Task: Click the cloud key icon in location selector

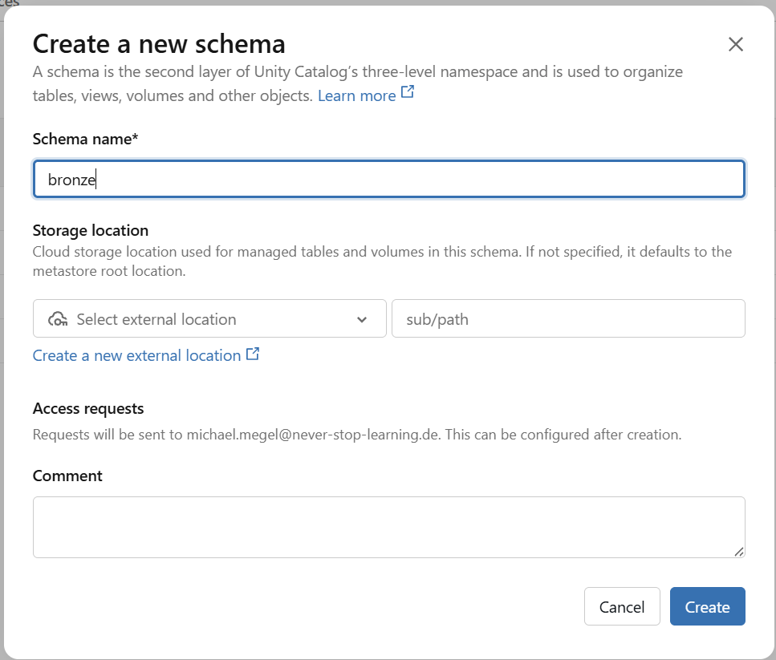Action: coord(58,319)
